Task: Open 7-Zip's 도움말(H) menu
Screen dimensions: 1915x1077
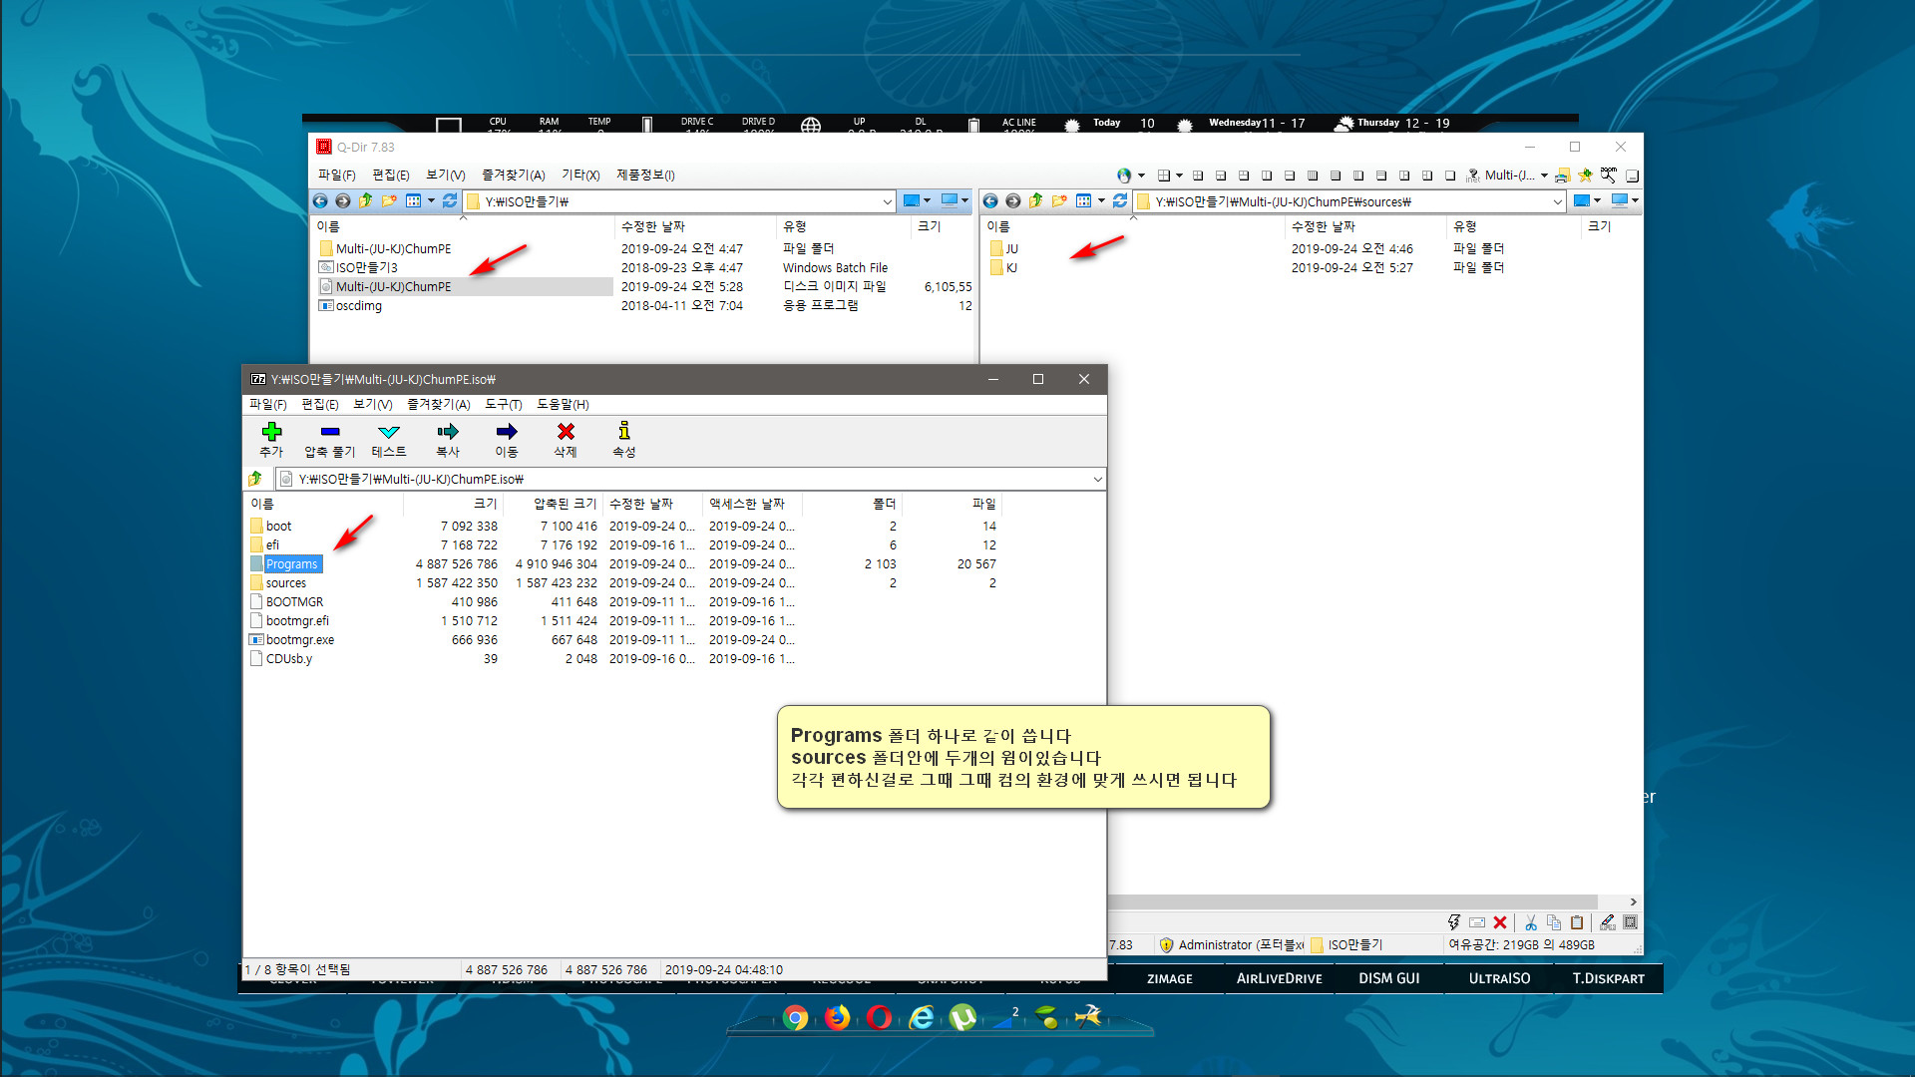Action: [563, 405]
